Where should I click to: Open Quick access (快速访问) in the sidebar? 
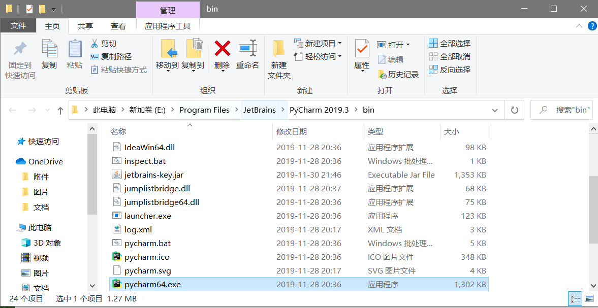38,142
